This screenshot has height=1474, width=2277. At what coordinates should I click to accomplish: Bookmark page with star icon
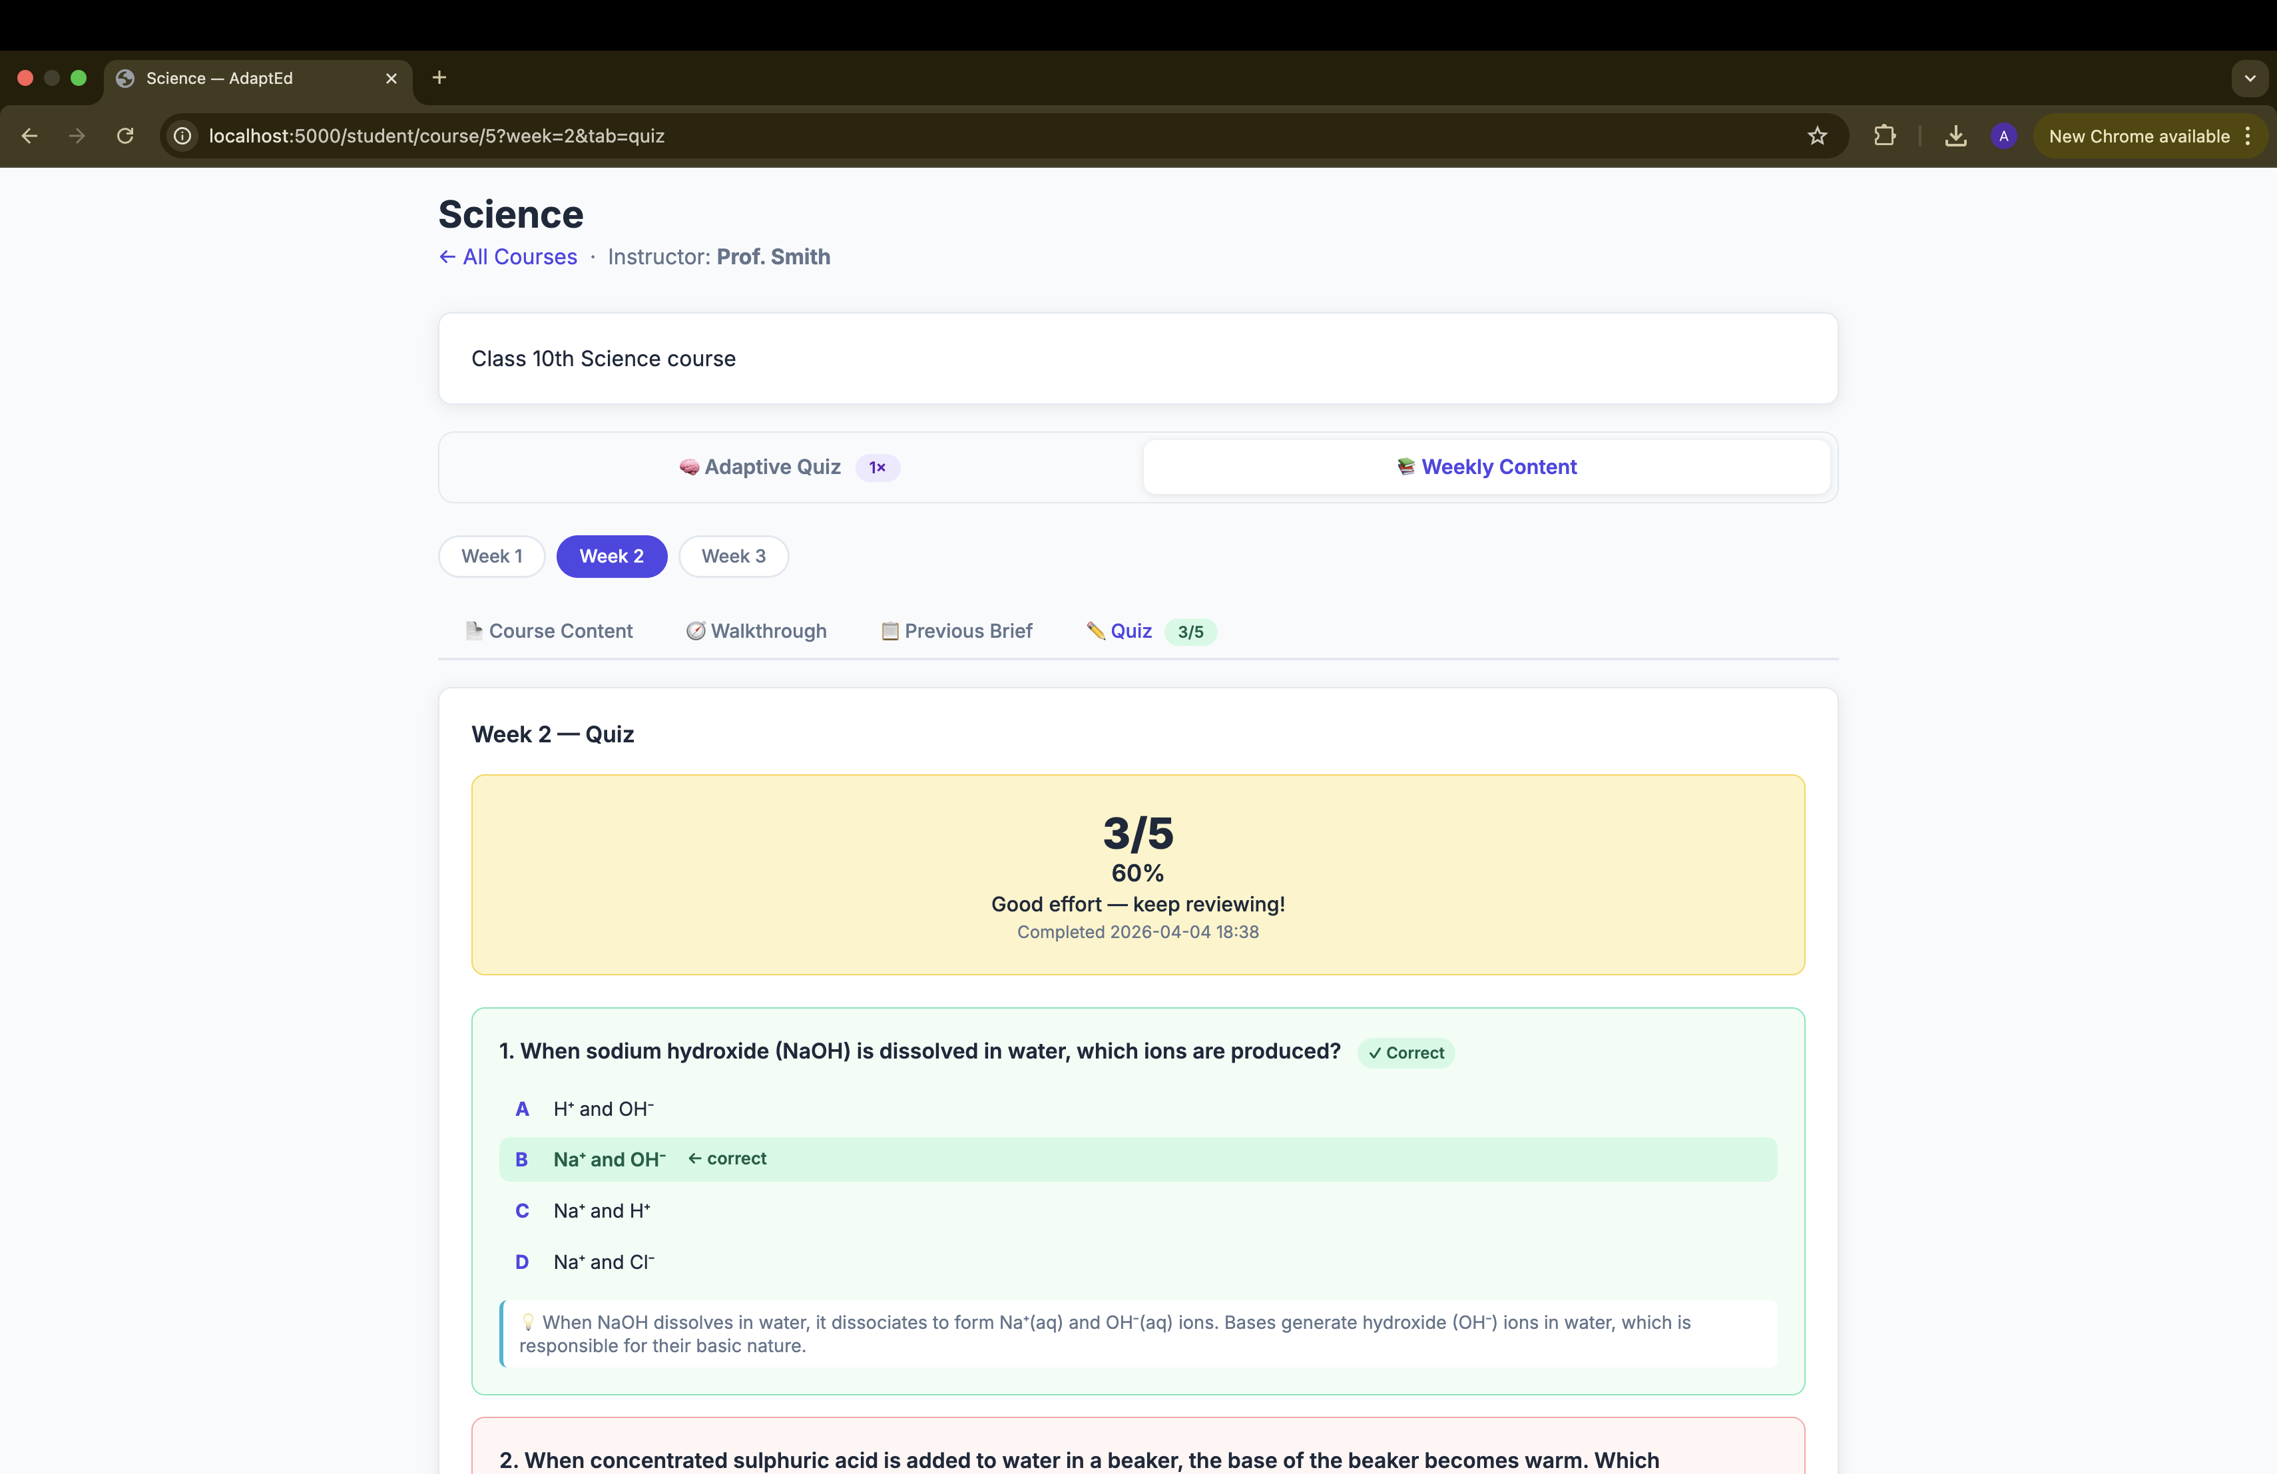click(x=1817, y=136)
